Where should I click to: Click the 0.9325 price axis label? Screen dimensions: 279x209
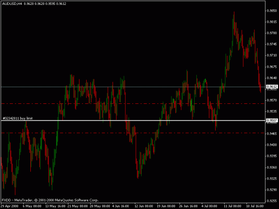(x=272, y=179)
